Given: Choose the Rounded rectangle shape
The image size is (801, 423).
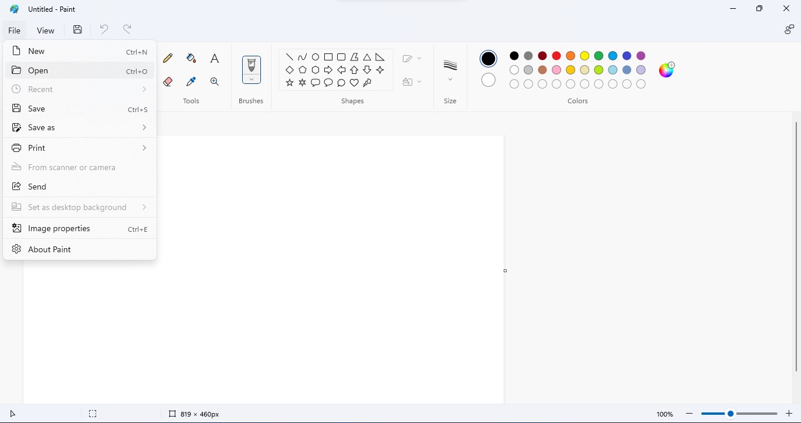Looking at the screenshot, I should coord(341,57).
